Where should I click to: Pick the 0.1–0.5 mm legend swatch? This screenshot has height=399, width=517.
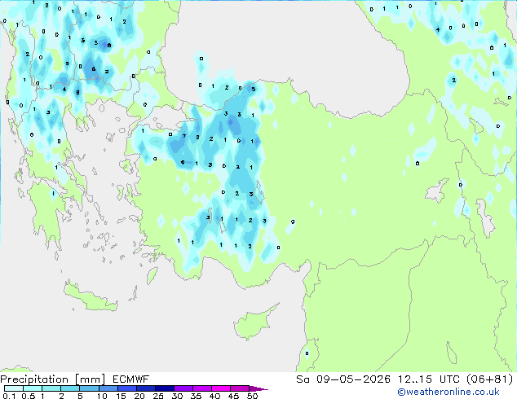[14, 388]
